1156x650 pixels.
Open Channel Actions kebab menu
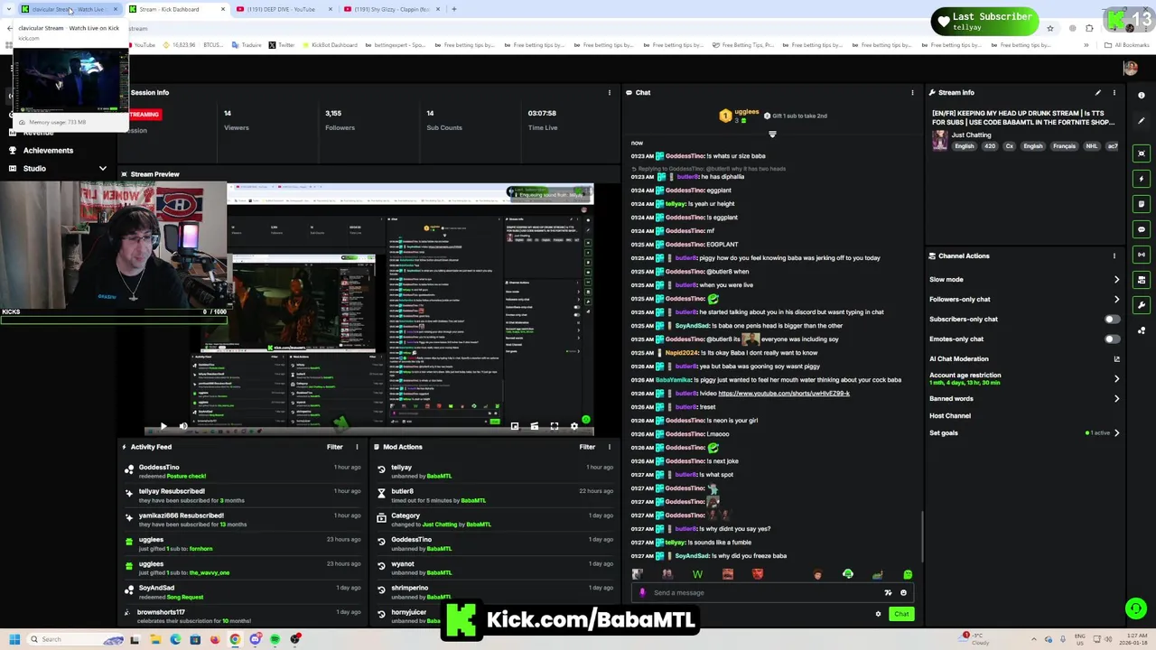tap(1114, 255)
